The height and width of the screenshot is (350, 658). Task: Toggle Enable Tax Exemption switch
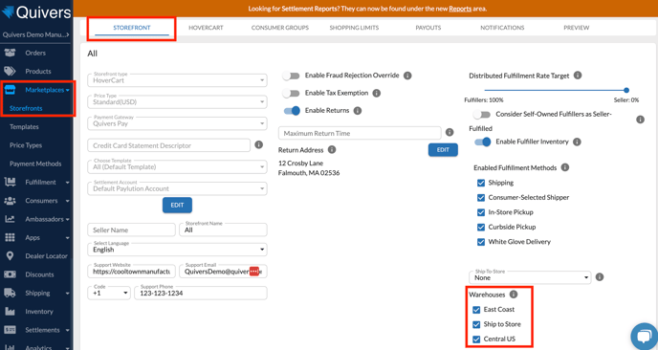[292, 93]
